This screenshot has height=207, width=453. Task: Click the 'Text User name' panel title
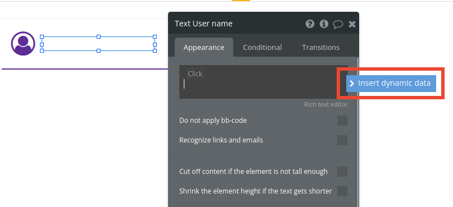pyautogui.click(x=203, y=24)
